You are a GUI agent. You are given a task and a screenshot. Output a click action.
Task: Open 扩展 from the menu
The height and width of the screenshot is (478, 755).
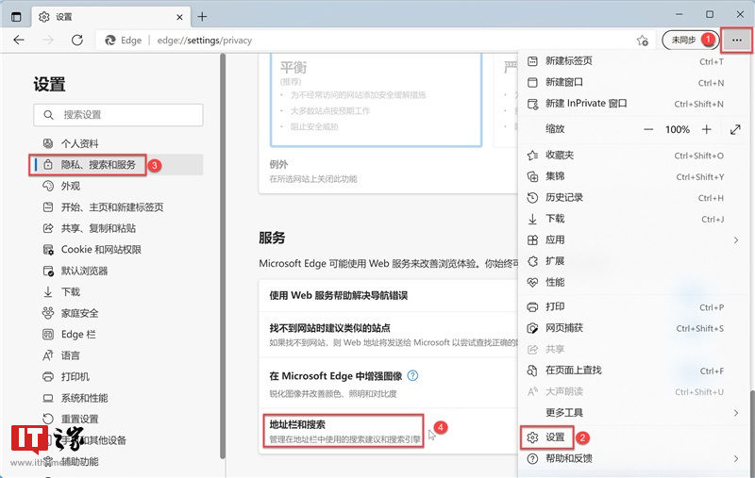634,261
